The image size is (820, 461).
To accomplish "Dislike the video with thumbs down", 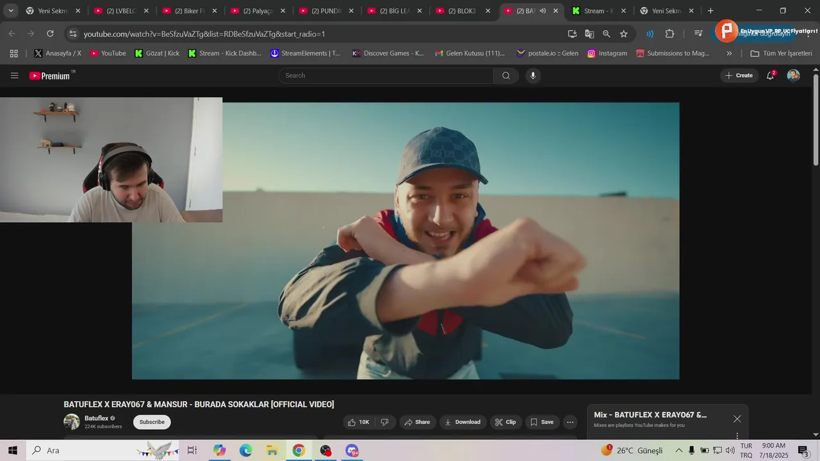I will coord(385,422).
